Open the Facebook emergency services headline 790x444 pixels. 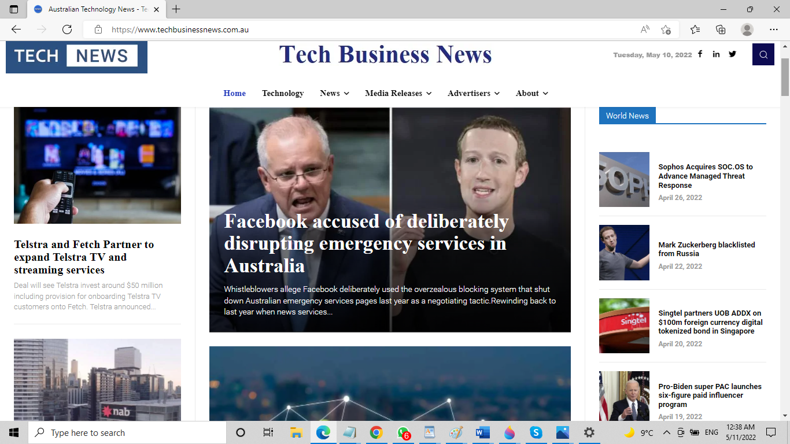(x=366, y=243)
